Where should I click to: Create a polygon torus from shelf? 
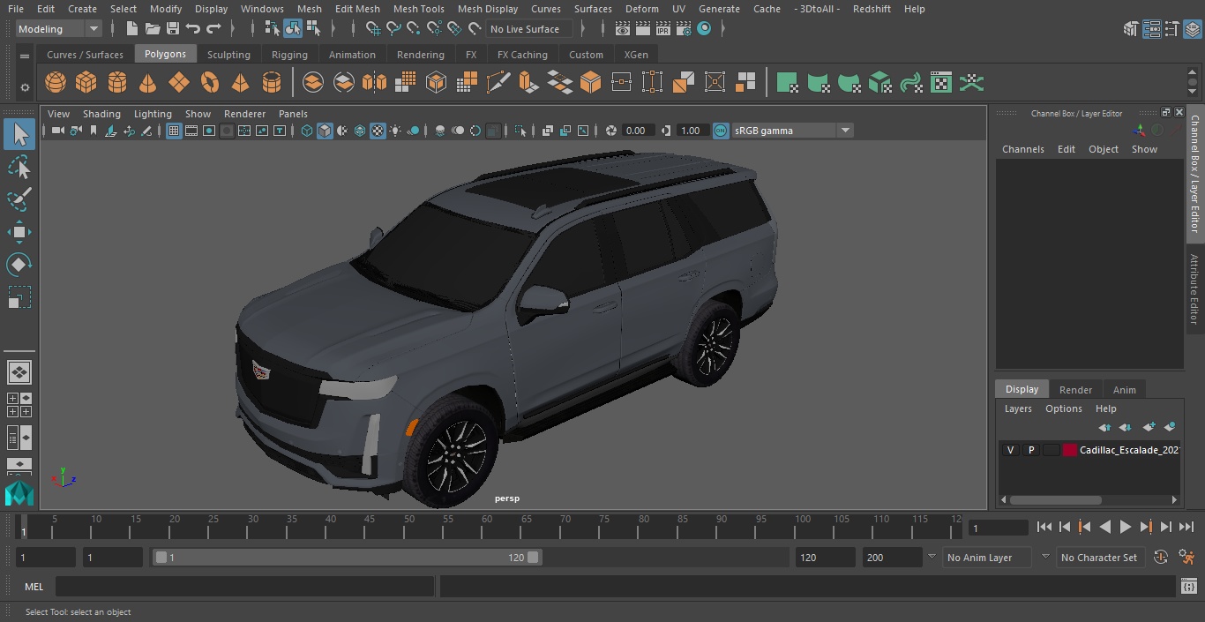(x=209, y=83)
